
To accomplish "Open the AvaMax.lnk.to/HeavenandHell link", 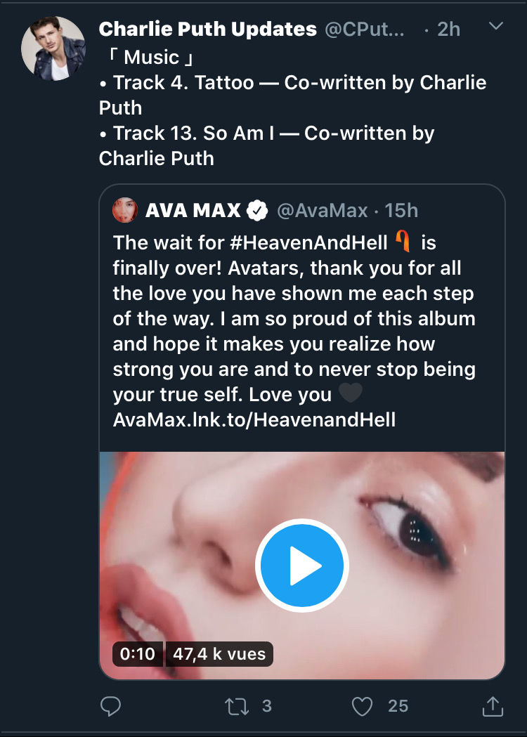I will coord(254,420).
